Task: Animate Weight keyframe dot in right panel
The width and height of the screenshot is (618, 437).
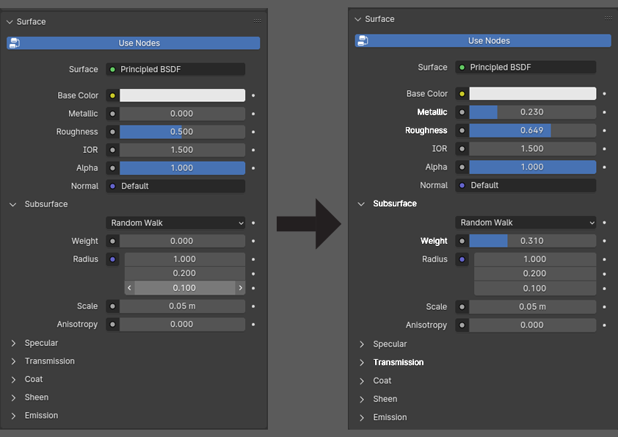Action: click(x=604, y=241)
